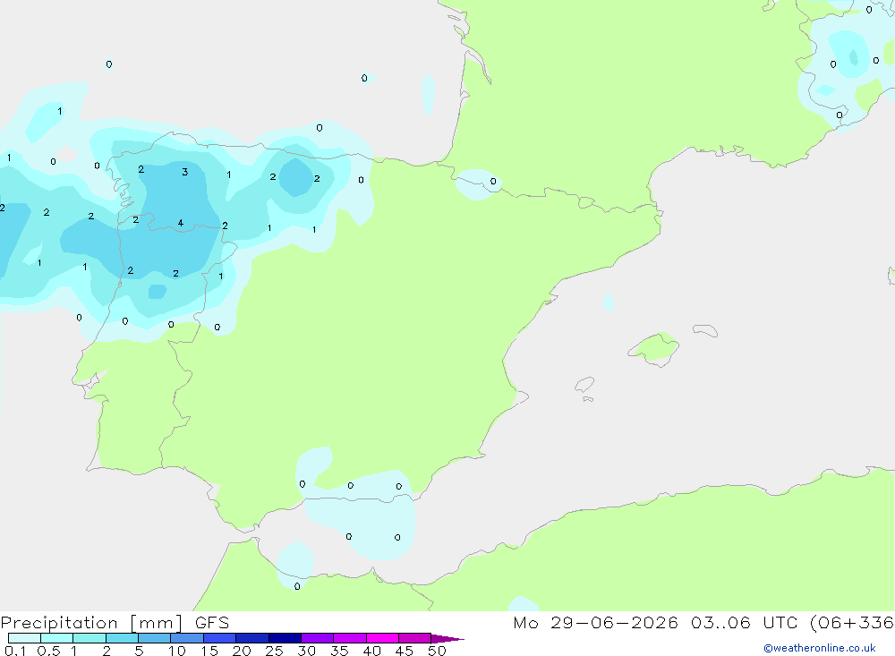Select the 30–35 mm violet legend swatch
The image size is (895, 656).
[318, 638]
